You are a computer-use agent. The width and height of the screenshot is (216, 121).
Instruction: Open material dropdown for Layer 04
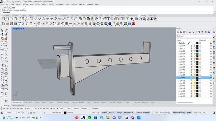coord(200,54)
